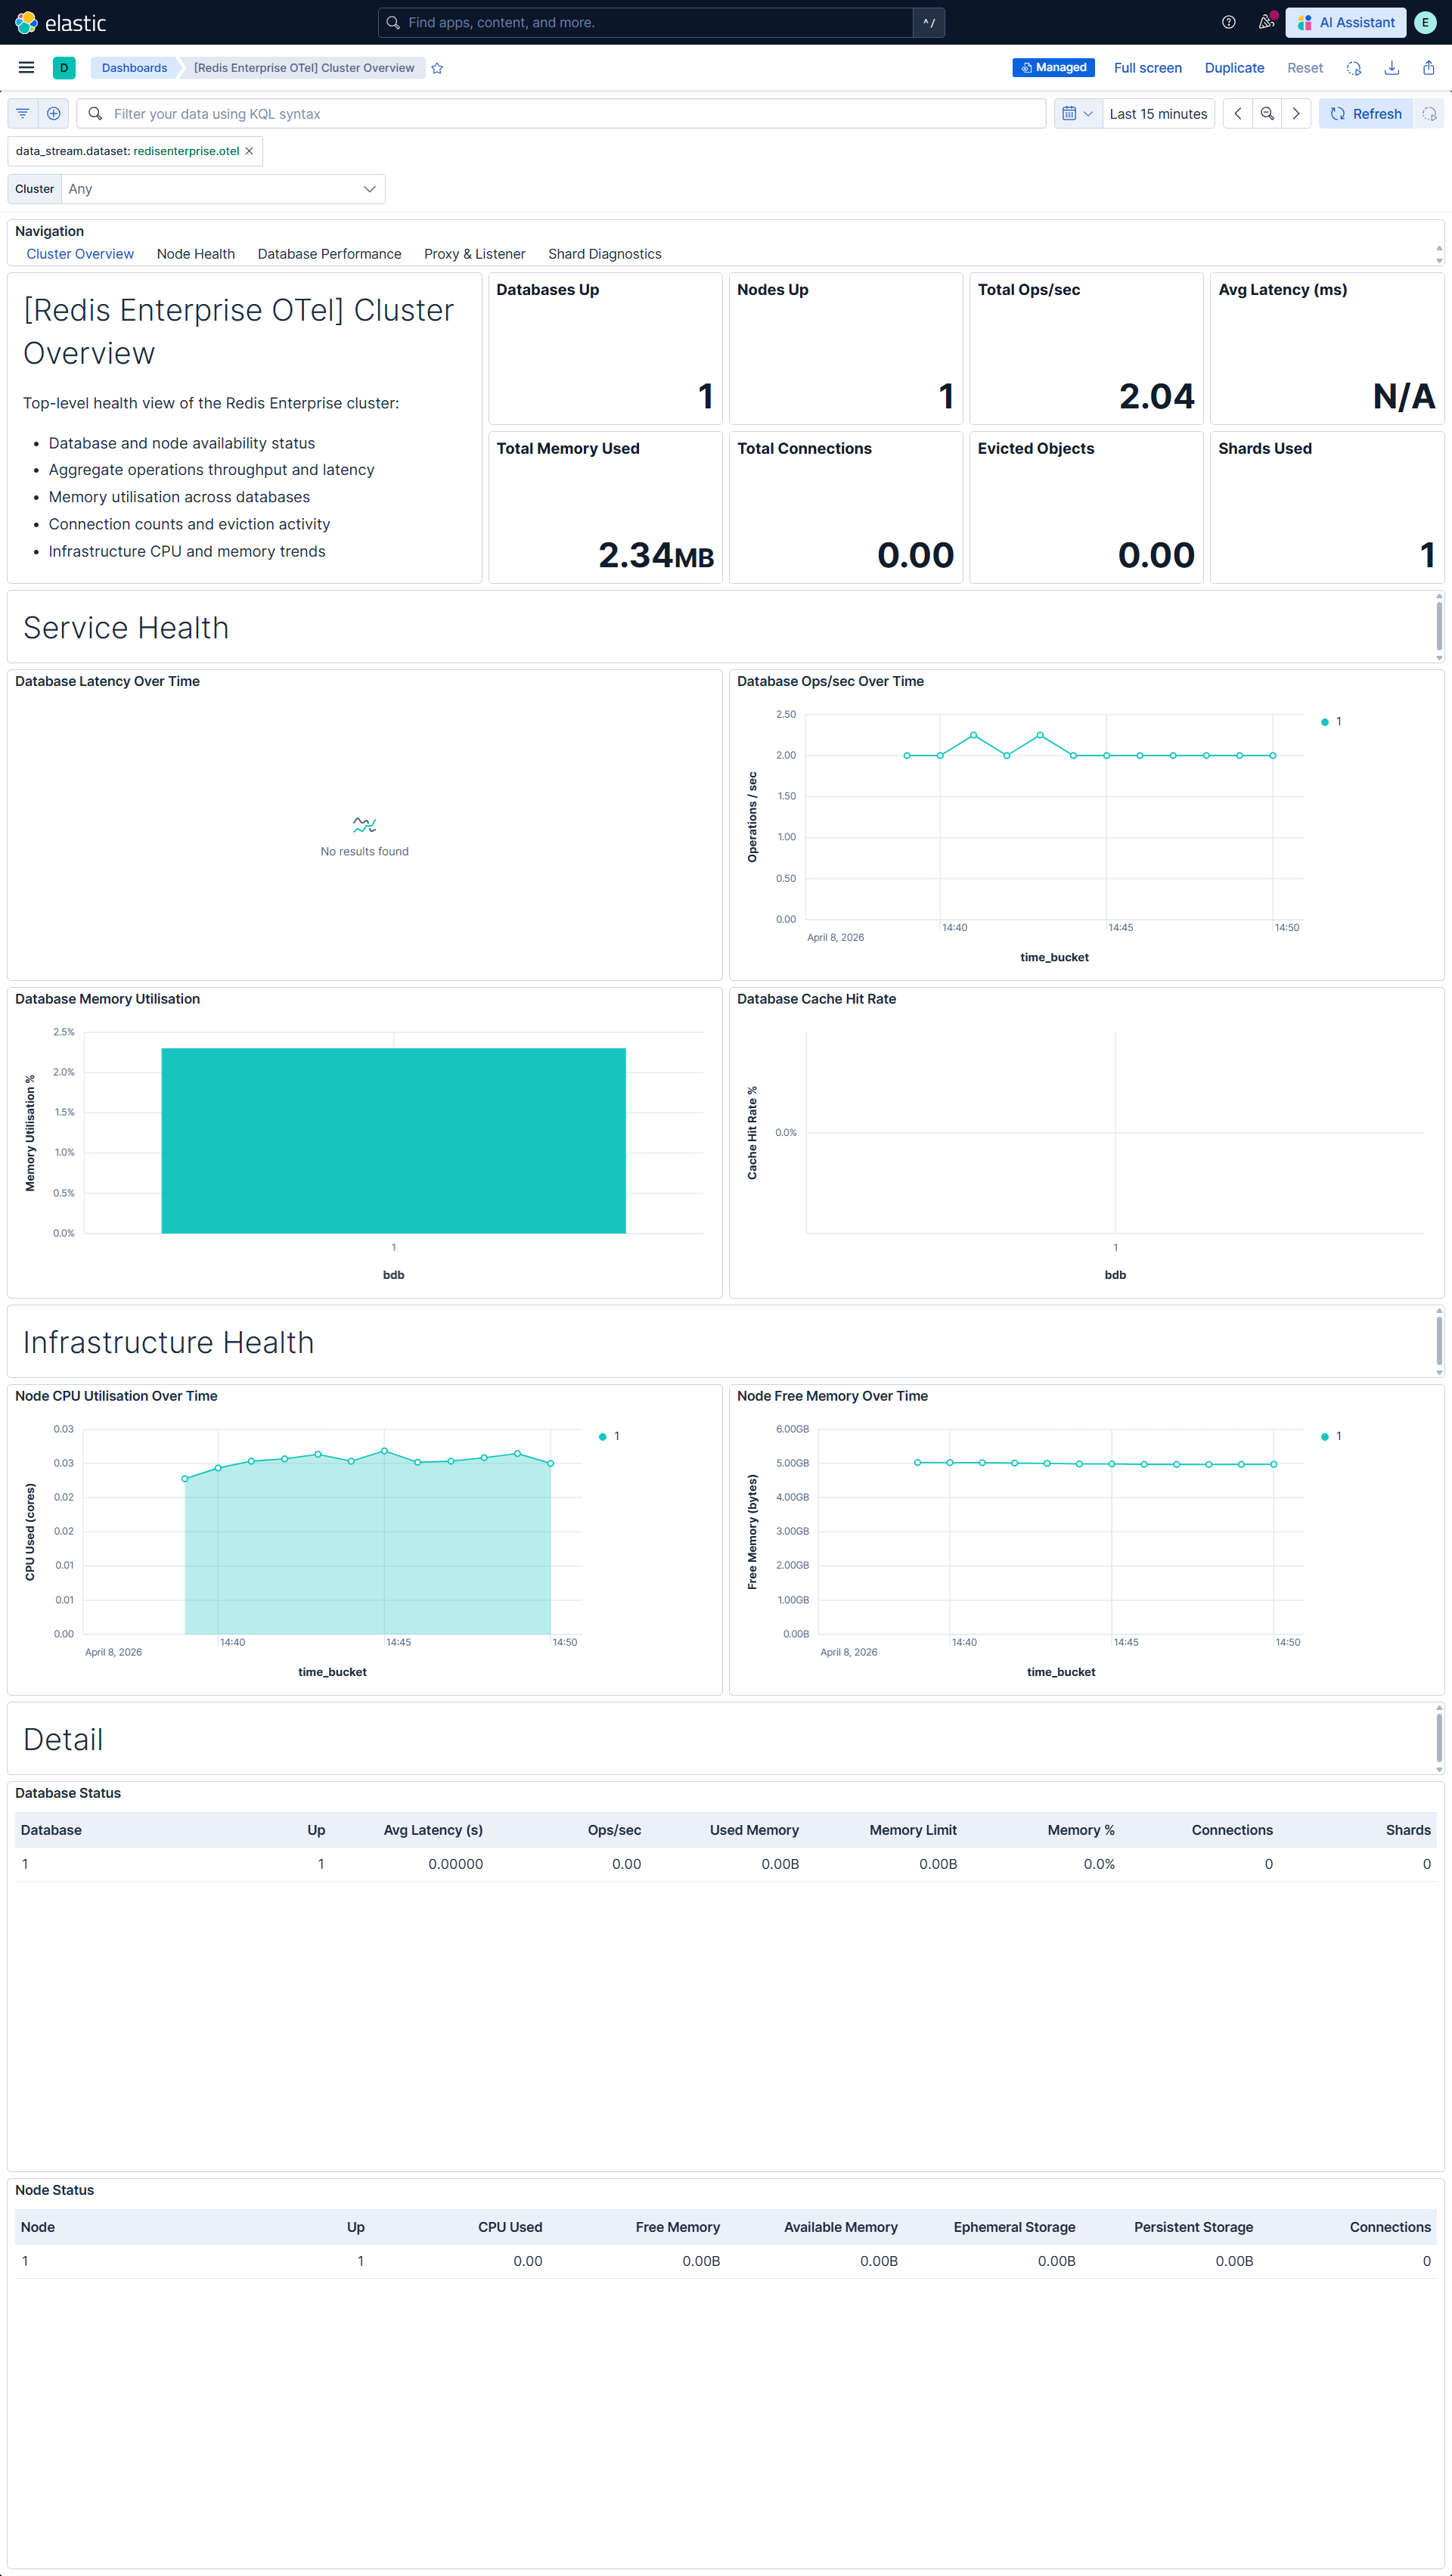Duplicate the dashboard
The height and width of the screenshot is (2576, 1452).
[x=1234, y=67]
